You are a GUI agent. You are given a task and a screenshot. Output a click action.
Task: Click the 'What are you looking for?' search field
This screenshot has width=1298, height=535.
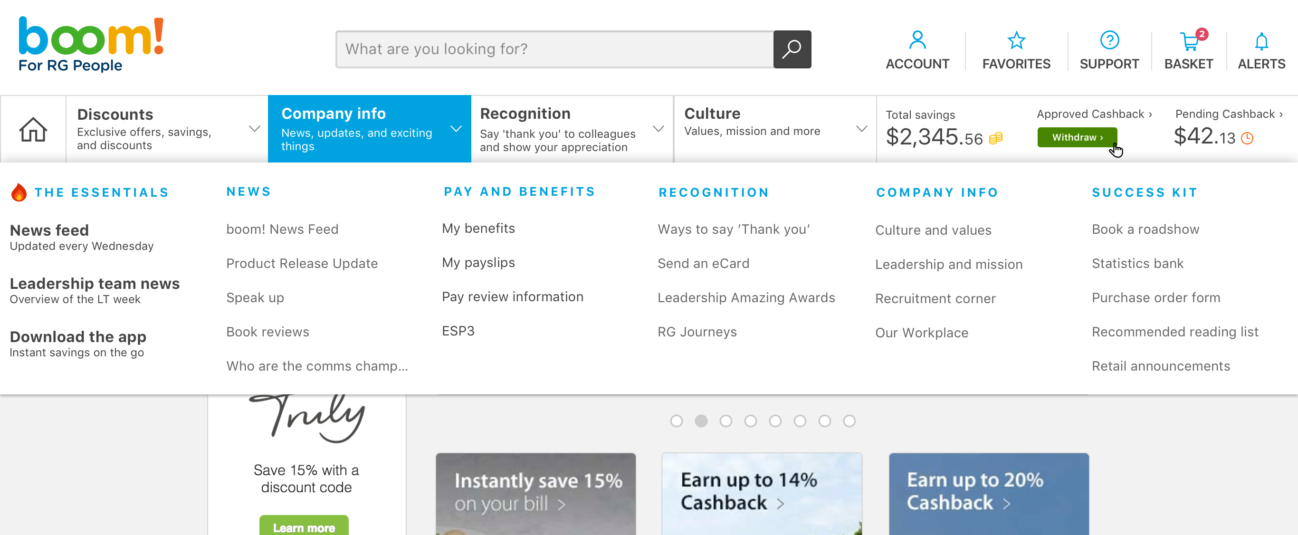(x=554, y=49)
